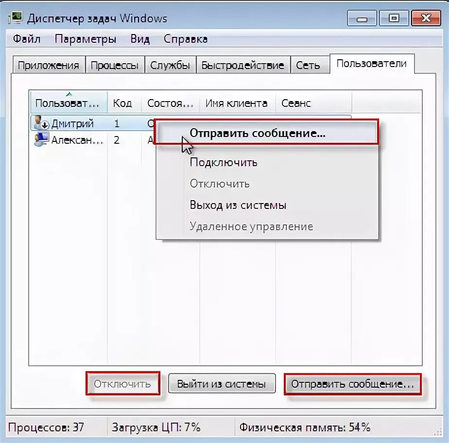Click the user icon beside Дмитрий
The image size is (449, 443).
coord(41,123)
